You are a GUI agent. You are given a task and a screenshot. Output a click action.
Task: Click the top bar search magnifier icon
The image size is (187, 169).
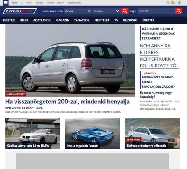[x=168, y=2]
